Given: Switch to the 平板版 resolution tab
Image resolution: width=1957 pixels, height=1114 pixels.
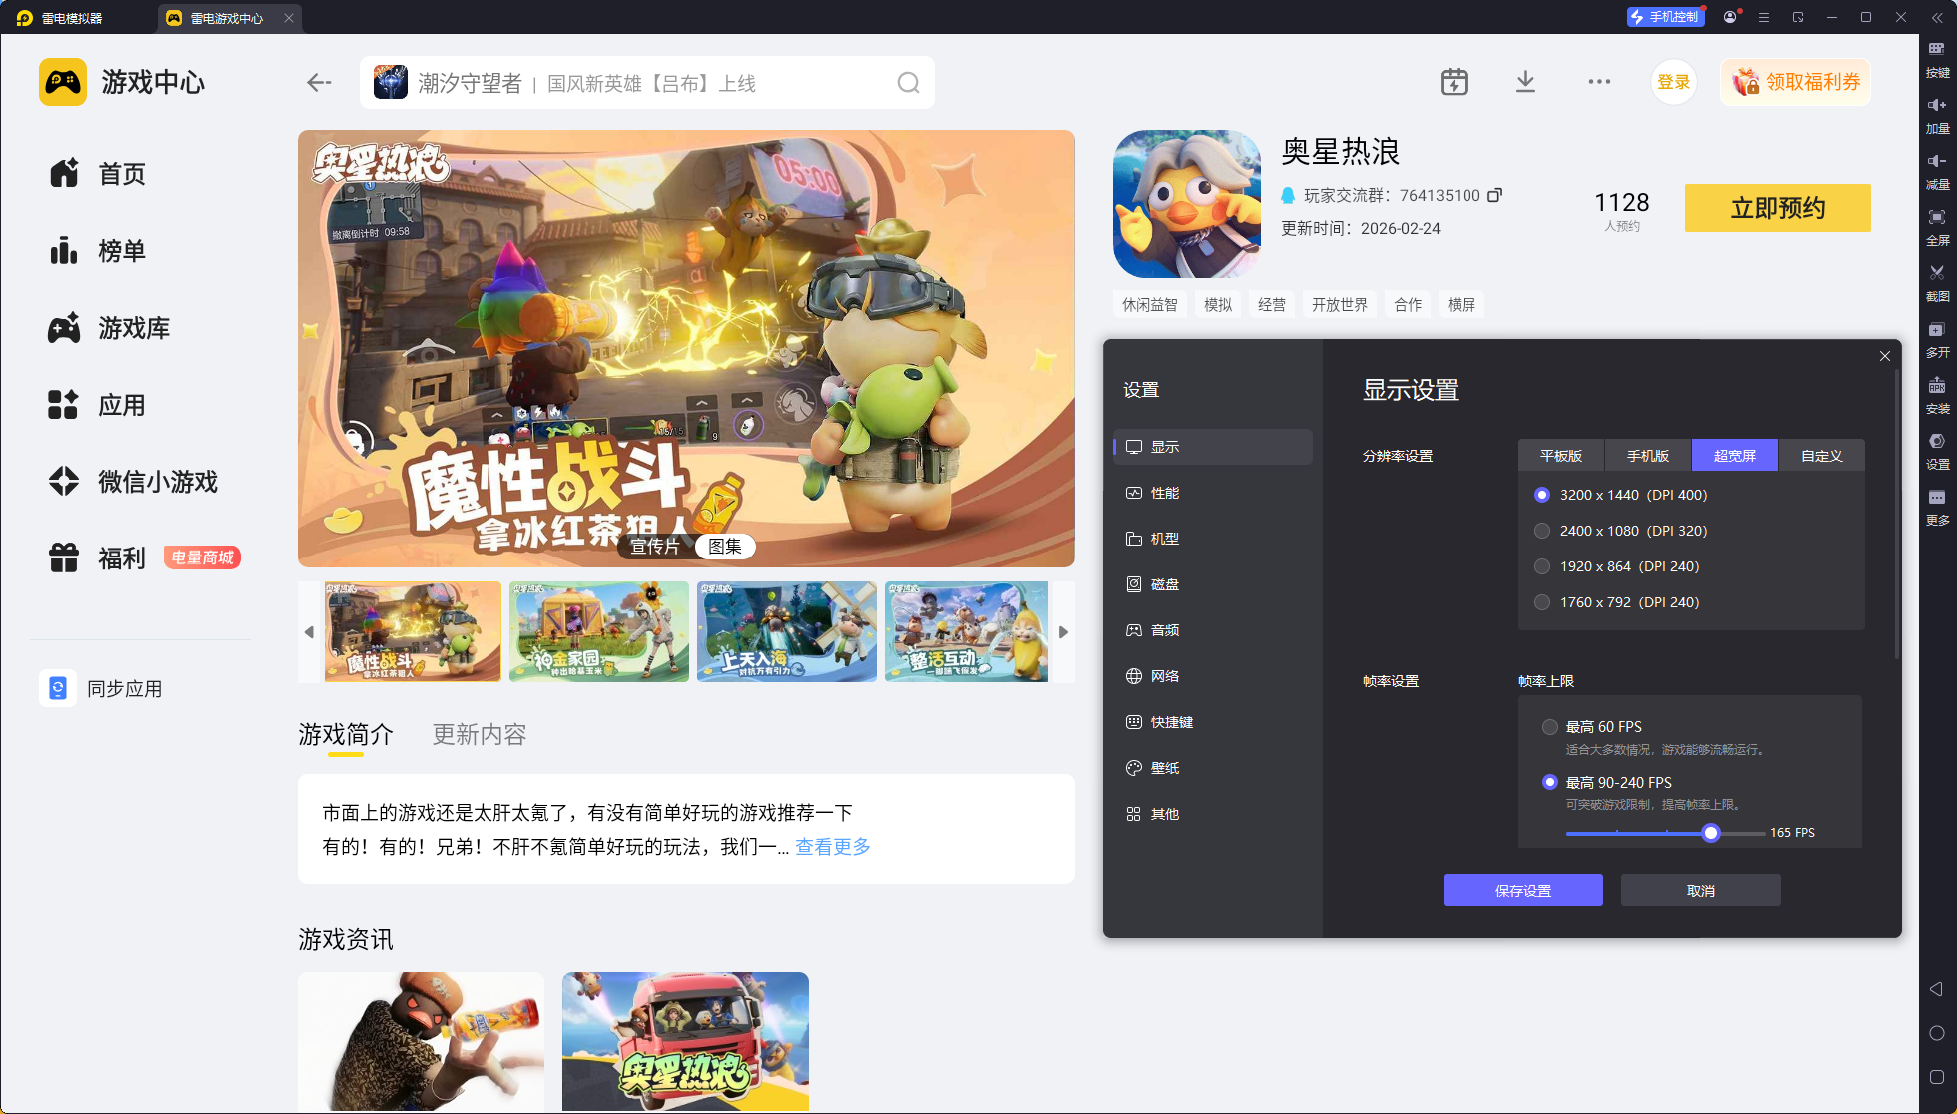Looking at the screenshot, I should coord(1560,456).
